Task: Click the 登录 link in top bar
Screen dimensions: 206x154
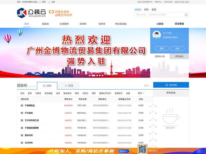Action: coord(44,2)
